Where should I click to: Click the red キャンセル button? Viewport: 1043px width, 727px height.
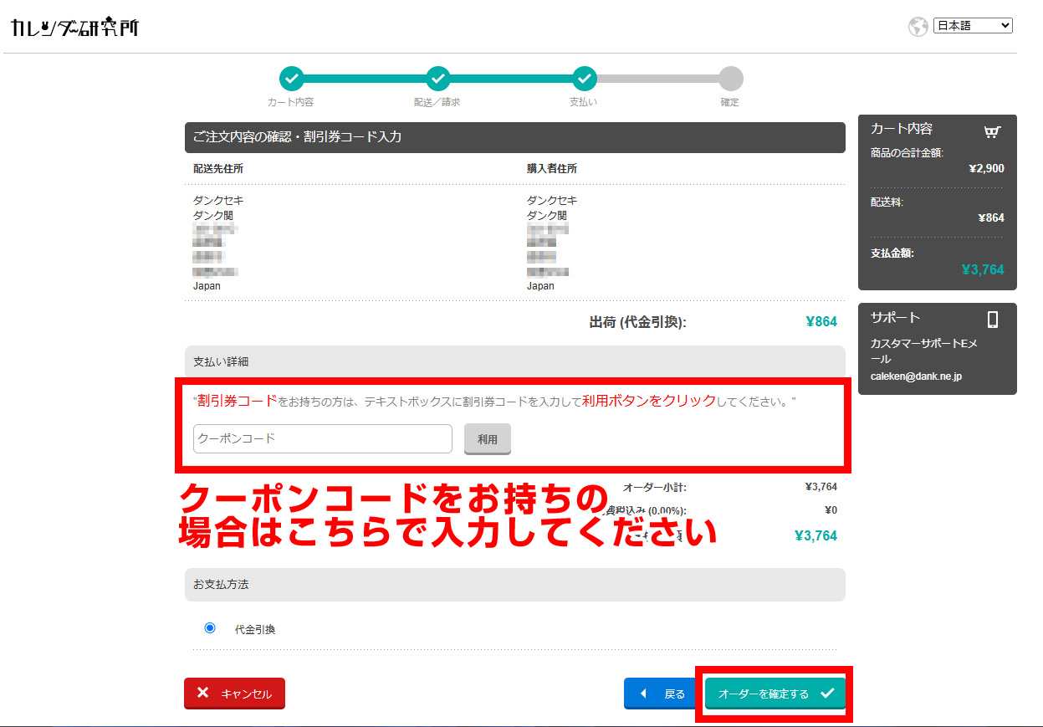[x=234, y=694]
